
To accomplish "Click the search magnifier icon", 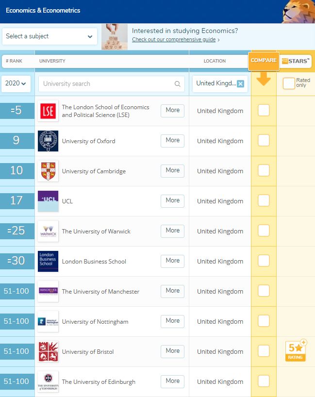I will pyautogui.click(x=178, y=84).
